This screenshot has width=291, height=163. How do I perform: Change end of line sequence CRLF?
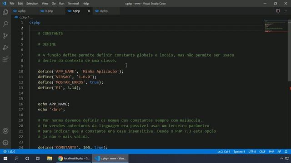(x=262, y=152)
